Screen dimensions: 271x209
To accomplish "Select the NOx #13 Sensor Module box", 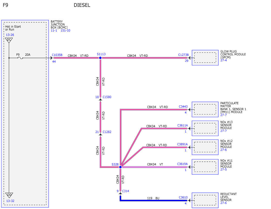I will [x=205, y=128].
